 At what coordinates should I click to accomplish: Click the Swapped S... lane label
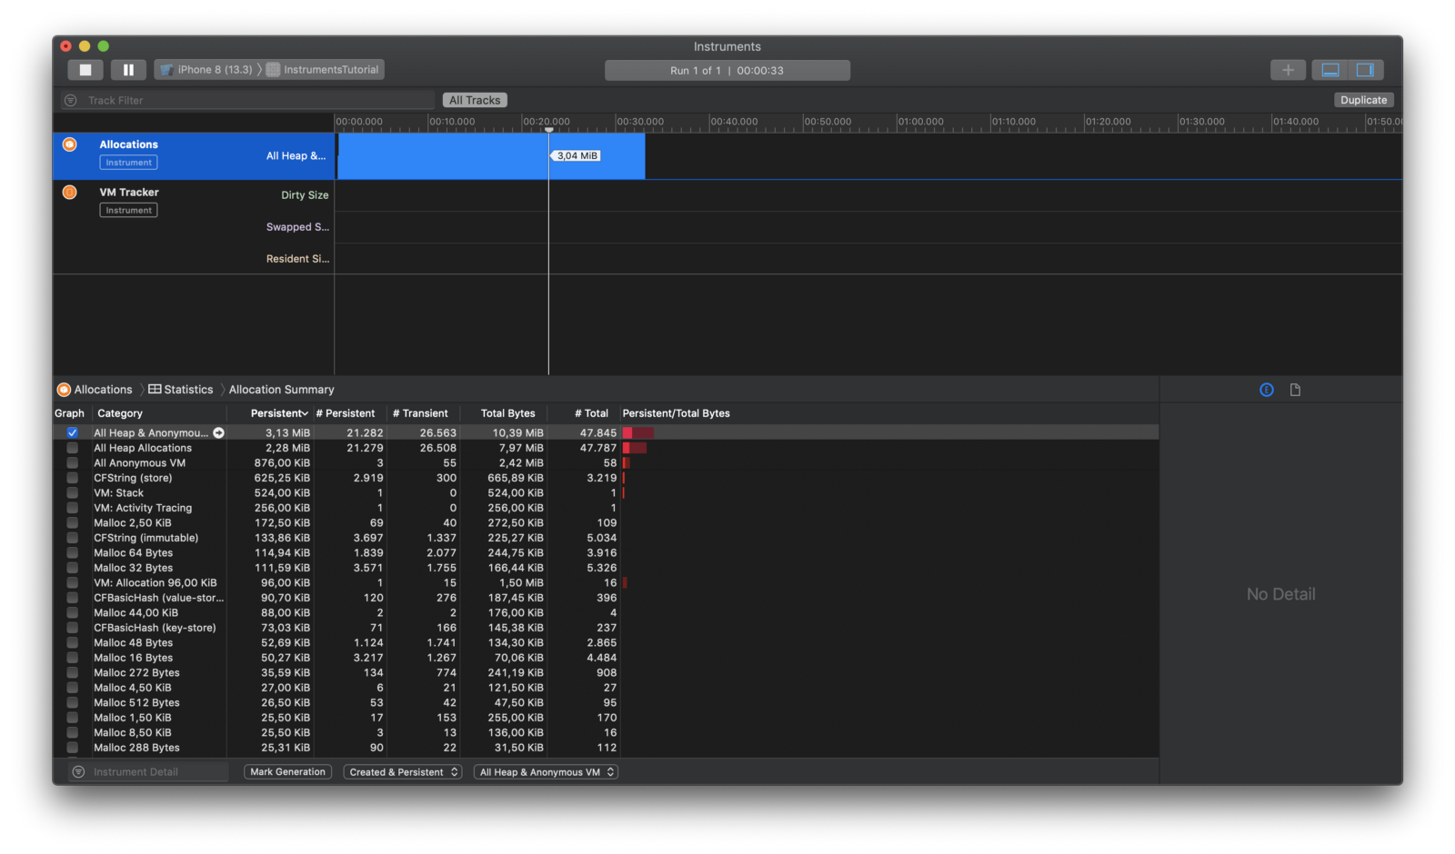pyautogui.click(x=297, y=227)
